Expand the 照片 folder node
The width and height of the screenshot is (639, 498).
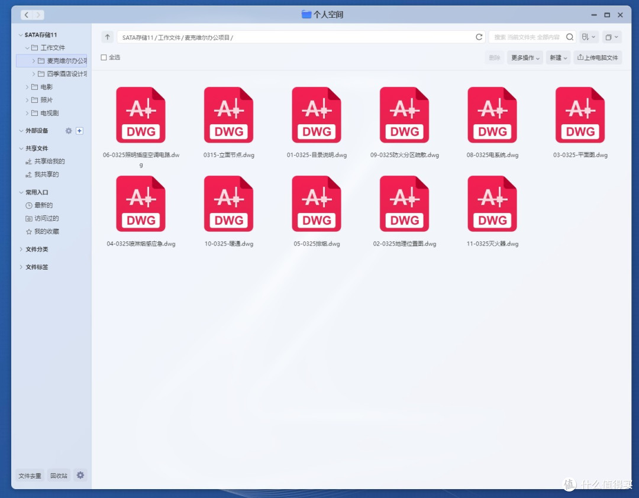coord(27,101)
